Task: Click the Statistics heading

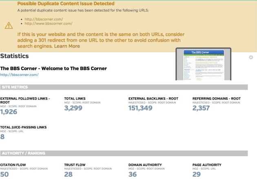Action: click(x=14, y=56)
